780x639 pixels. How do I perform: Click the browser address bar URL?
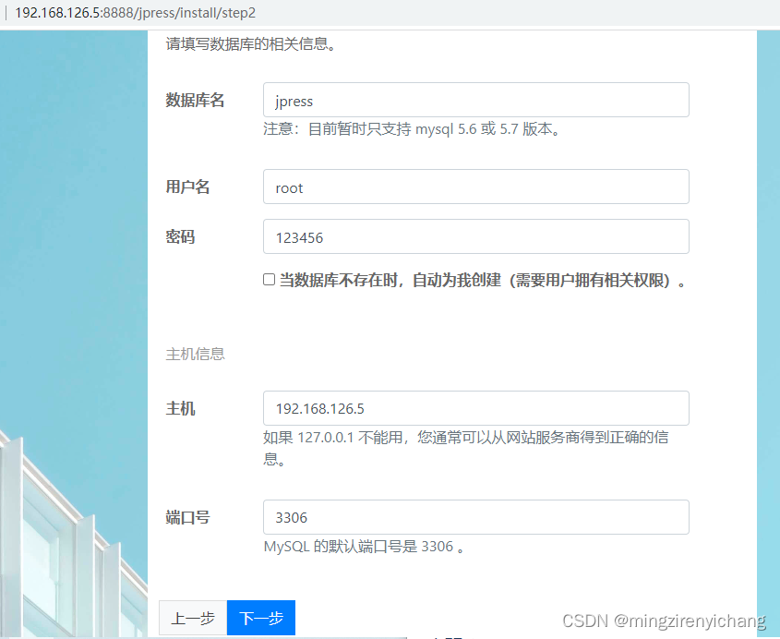coord(134,13)
